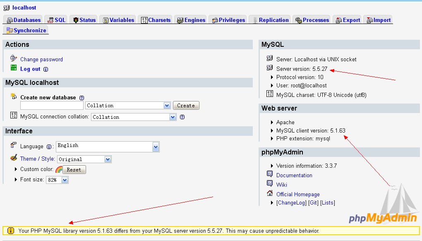Select 'Version information: 3.3.7' text
Viewport: 422px width, 241px height.
(x=307, y=166)
